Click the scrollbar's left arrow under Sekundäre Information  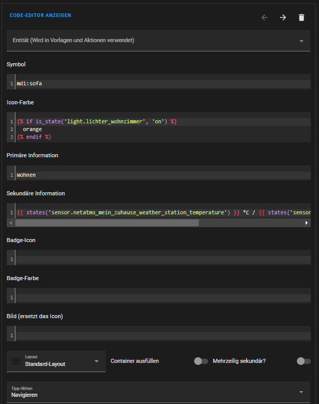[11, 223]
